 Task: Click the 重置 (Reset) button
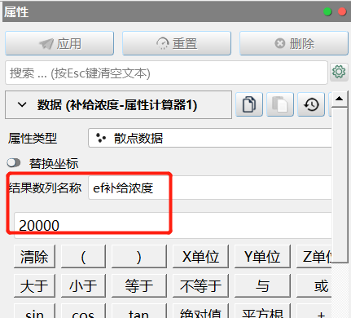pos(177,43)
